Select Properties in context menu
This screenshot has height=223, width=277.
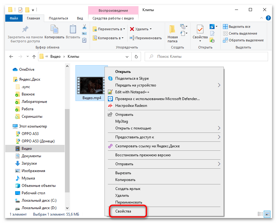123,211
